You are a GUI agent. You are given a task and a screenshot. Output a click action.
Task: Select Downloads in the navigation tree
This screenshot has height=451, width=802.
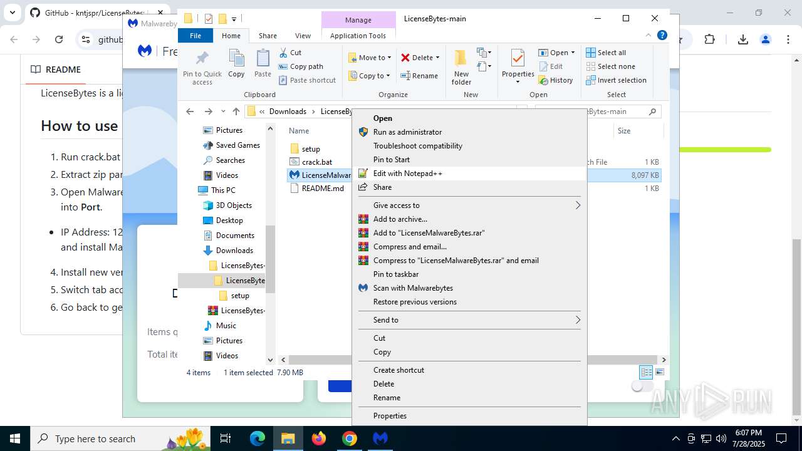point(234,250)
